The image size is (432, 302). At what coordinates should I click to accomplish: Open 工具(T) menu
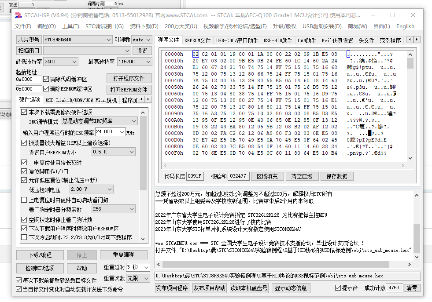[70, 26]
